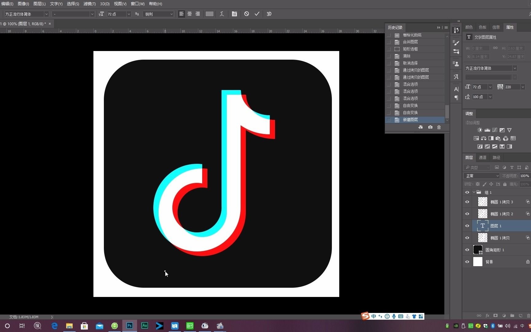
Task: Open the 滤镜 menu
Action: click(x=89, y=4)
